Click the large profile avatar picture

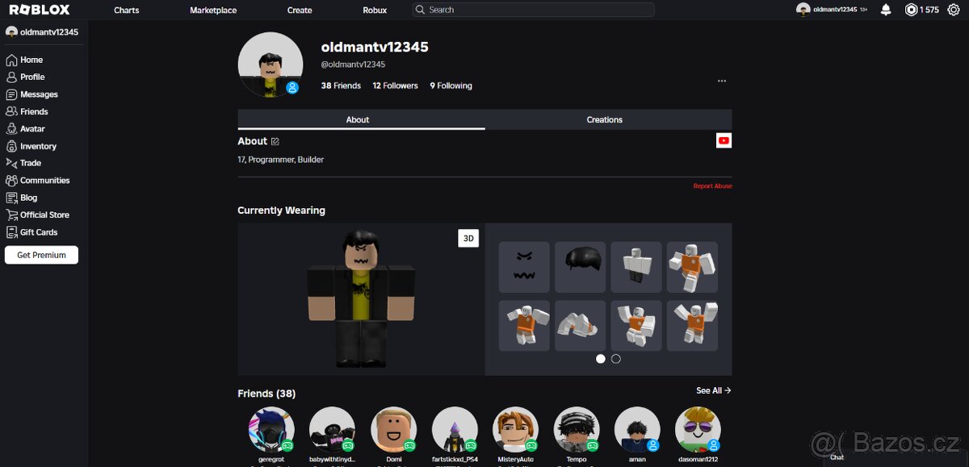point(271,65)
